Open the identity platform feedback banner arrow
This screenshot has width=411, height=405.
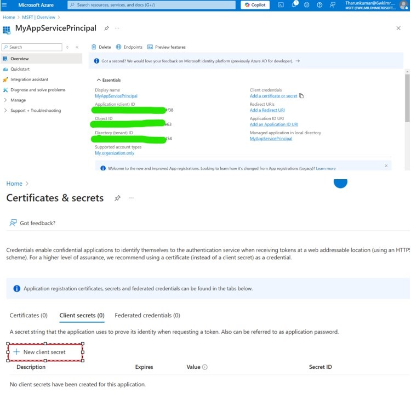click(298, 61)
